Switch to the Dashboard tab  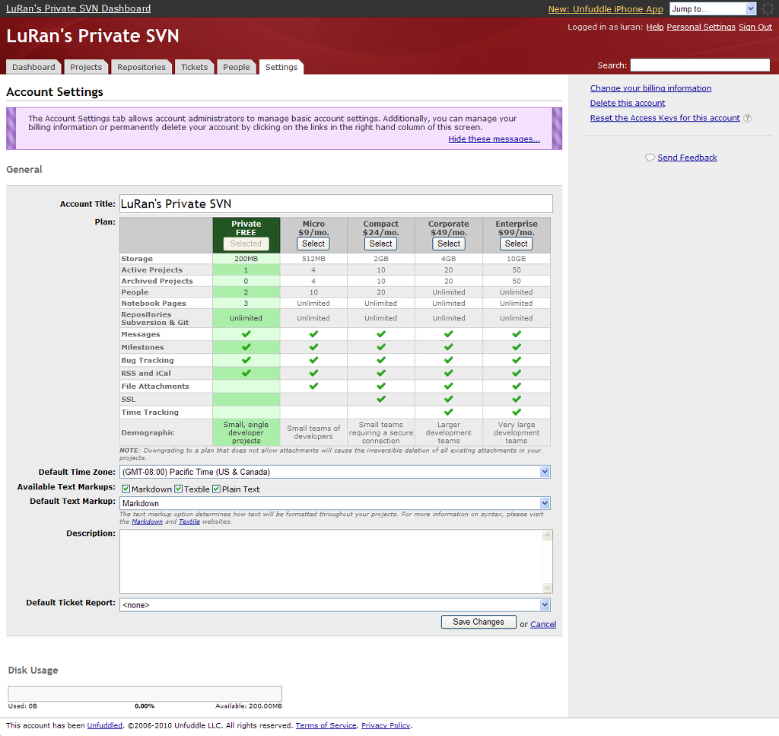coord(33,67)
